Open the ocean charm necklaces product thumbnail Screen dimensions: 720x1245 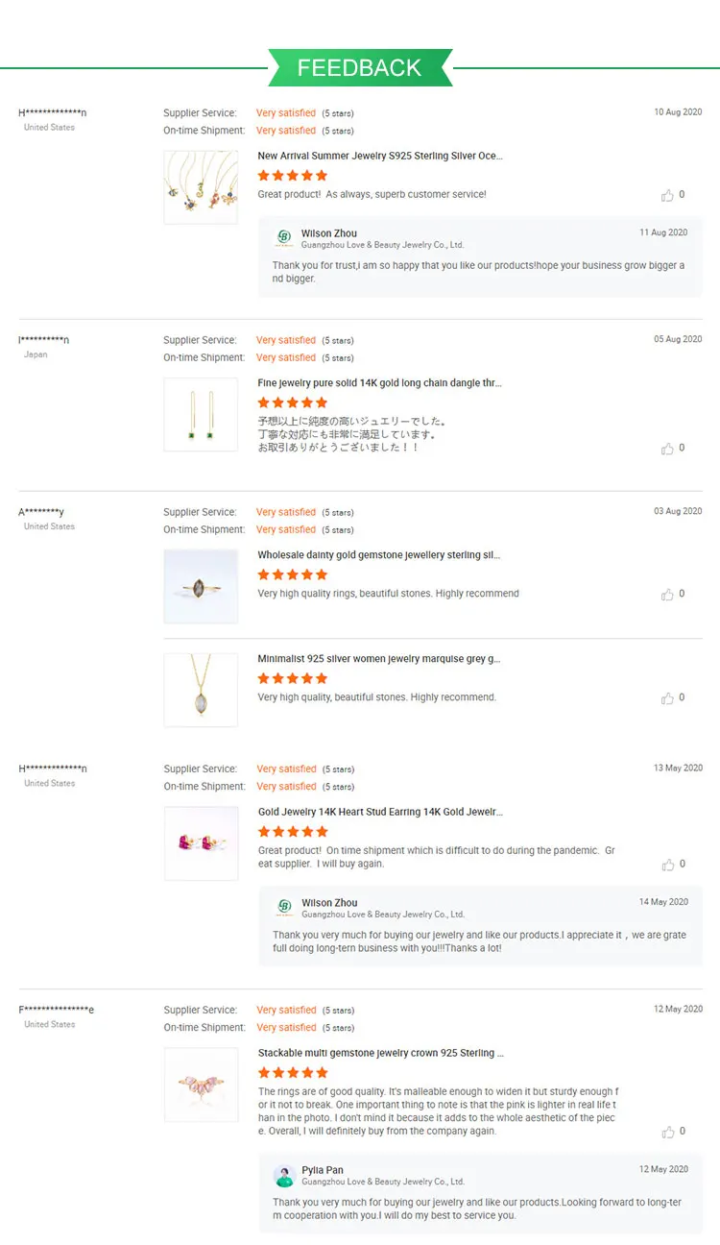pyautogui.click(x=201, y=187)
